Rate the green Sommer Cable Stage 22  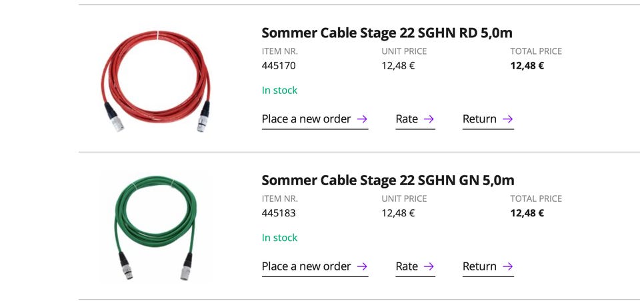407,266
